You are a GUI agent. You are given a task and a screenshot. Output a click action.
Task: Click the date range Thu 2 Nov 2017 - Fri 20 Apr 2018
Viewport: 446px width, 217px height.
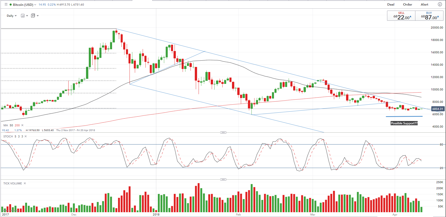tap(75, 130)
